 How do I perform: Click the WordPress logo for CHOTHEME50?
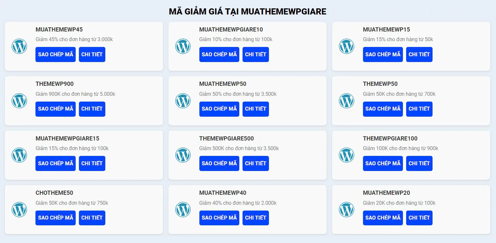coord(19,209)
